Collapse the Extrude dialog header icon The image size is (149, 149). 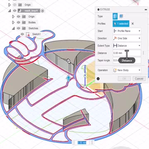point(99,10)
